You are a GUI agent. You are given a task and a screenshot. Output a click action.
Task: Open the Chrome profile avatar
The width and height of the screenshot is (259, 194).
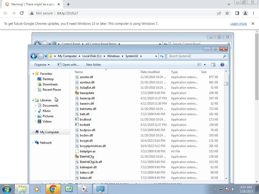click(245, 13)
